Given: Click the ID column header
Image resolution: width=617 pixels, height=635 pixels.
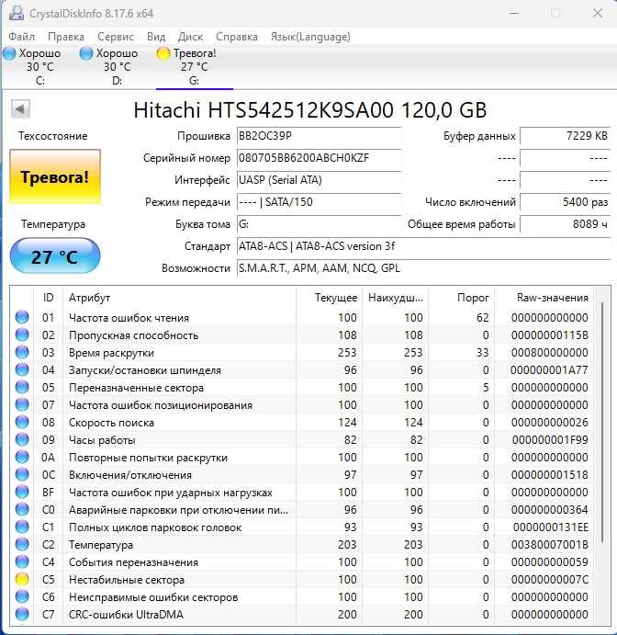Looking at the screenshot, I should coord(48,298).
